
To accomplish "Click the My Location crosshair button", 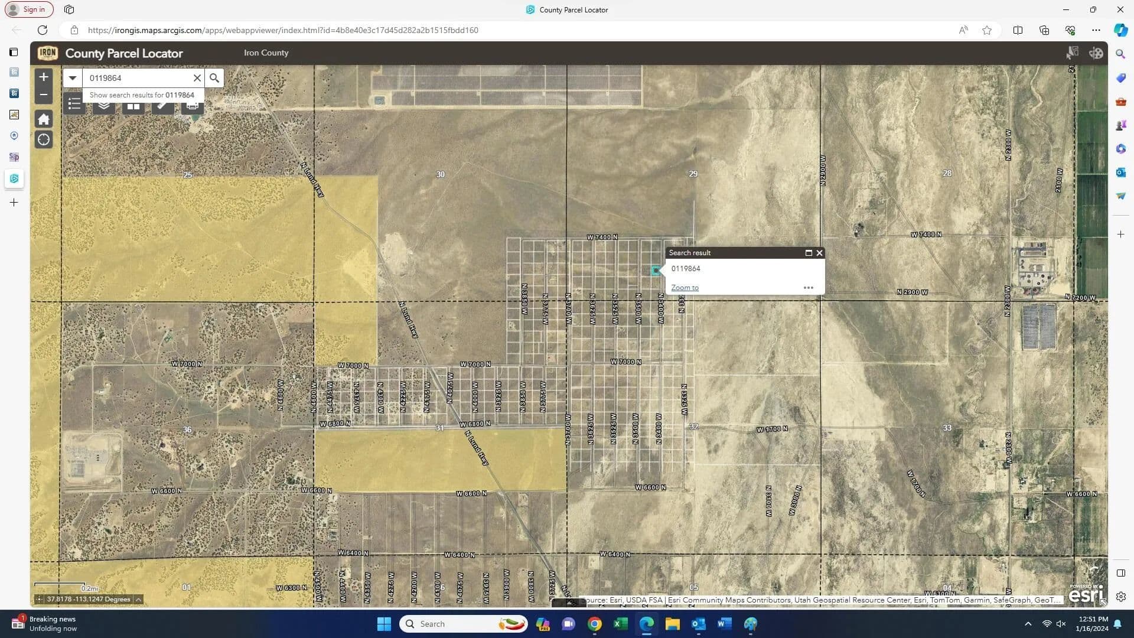I will 43,140.
